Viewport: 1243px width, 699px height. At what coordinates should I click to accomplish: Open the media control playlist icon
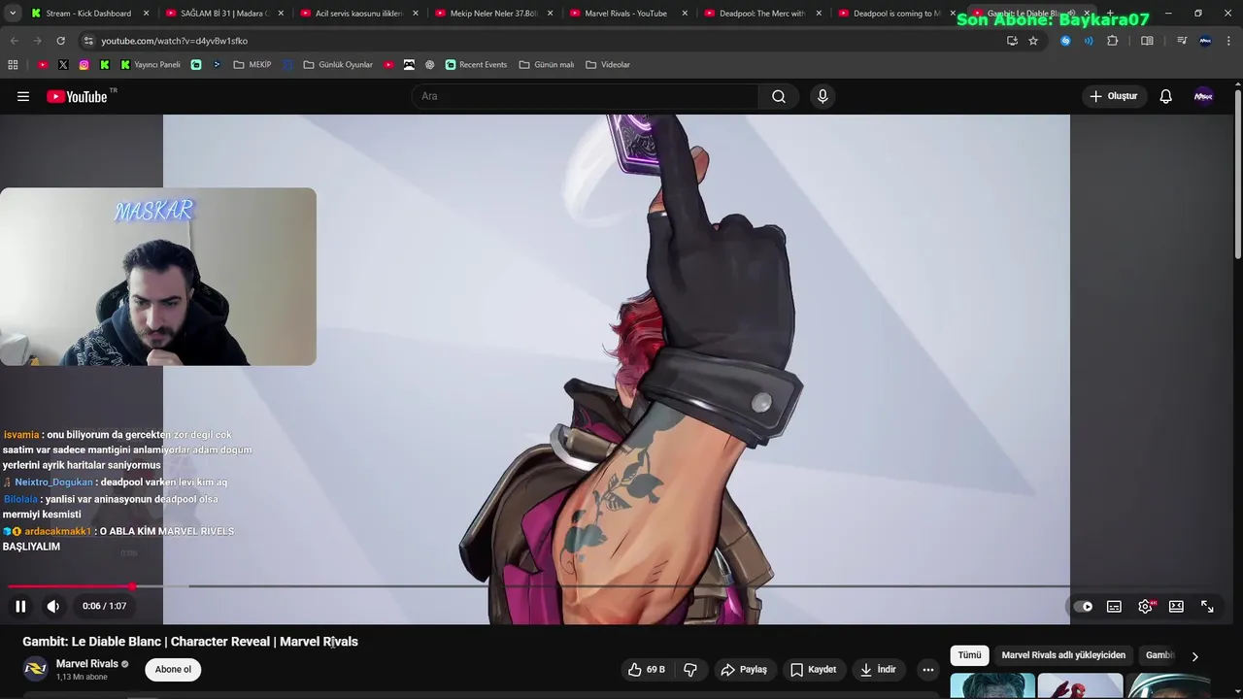pos(1182,41)
